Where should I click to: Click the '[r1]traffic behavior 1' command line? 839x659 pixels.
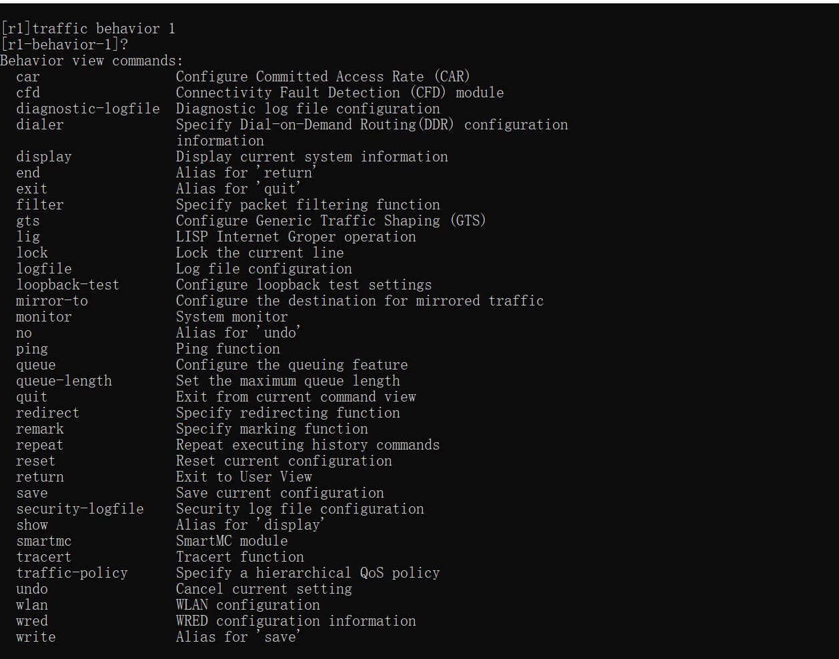tap(89, 29)
